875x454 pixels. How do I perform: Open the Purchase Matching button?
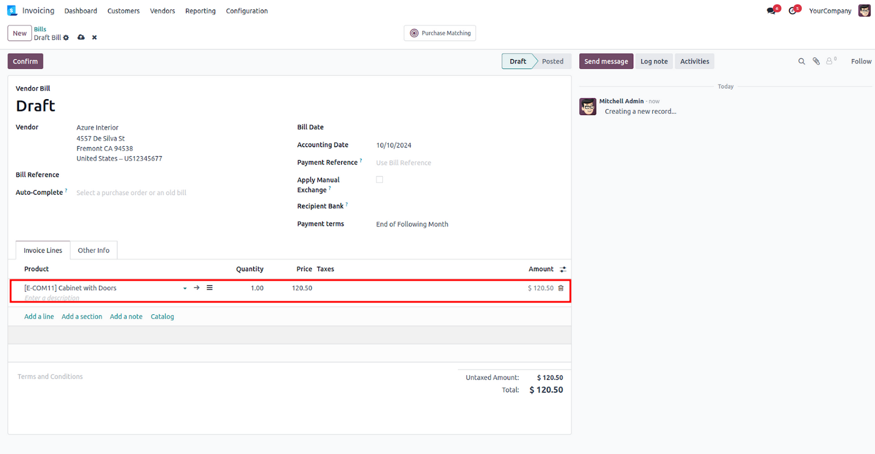pyautogui.click(x=440, y=34)
